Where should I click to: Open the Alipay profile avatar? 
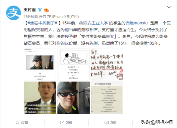(x=14, y=13)
